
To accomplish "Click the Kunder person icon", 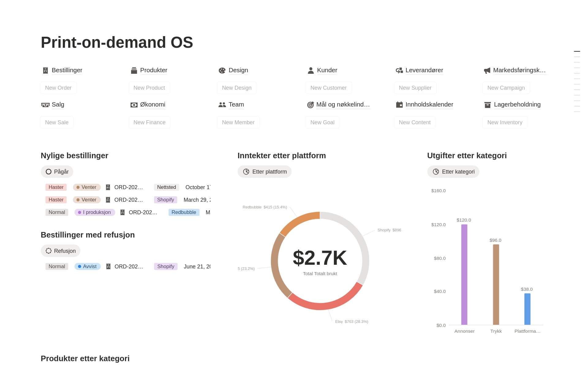I will tap(311, 70).
